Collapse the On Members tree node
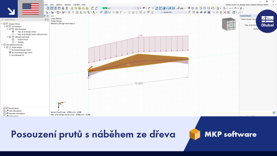 (x=5, y=26)
